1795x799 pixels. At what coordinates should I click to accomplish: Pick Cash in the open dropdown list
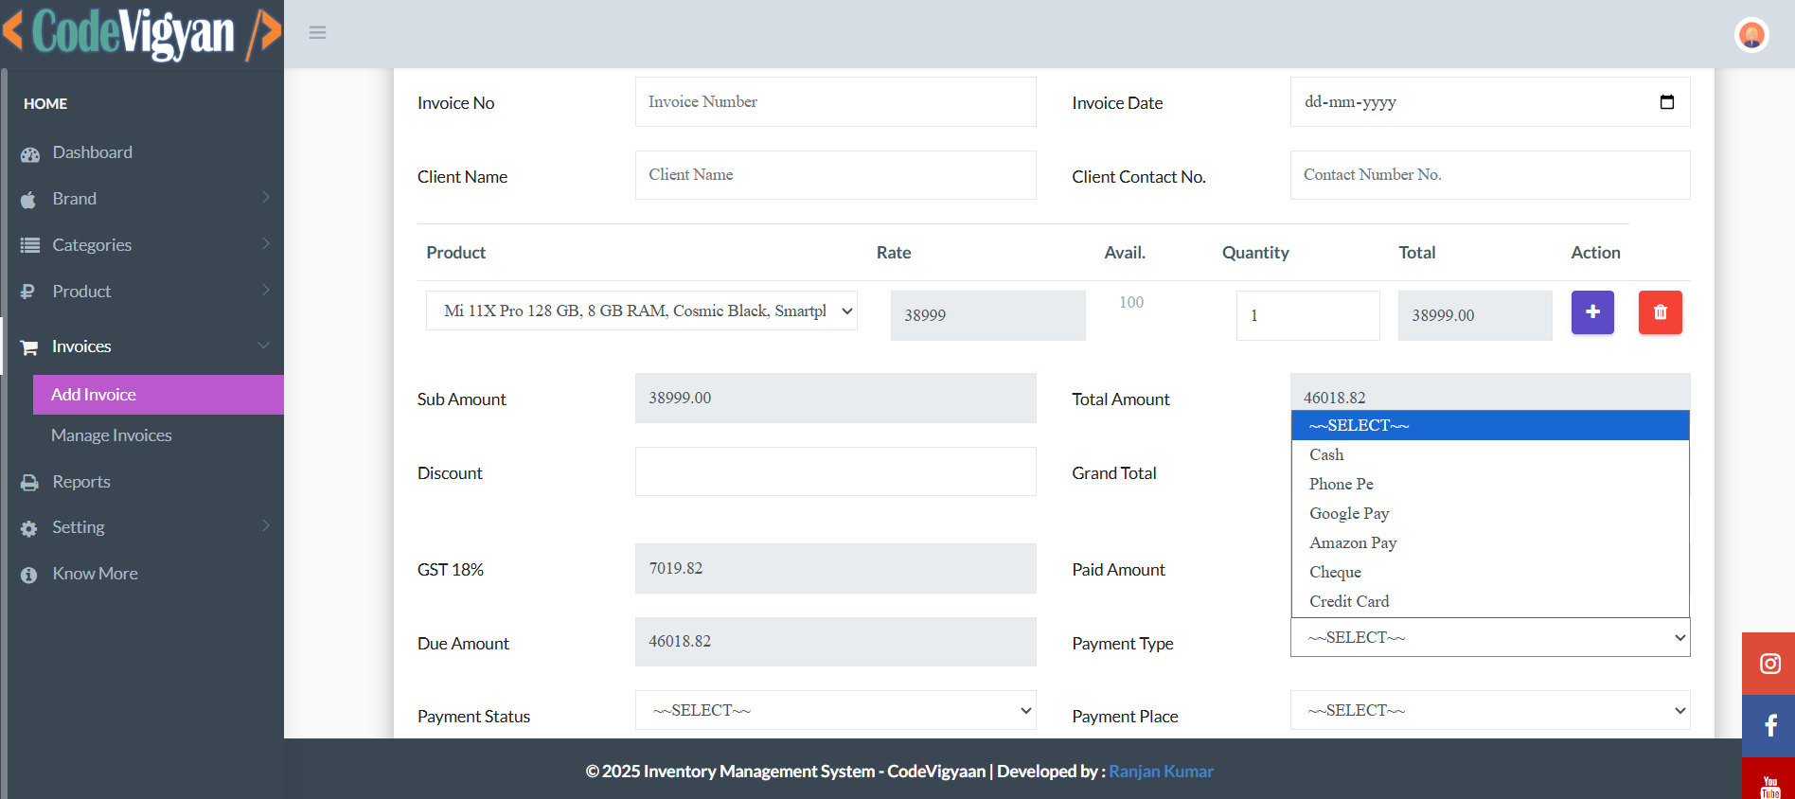pyautogui.click(x=1326, y=454)
